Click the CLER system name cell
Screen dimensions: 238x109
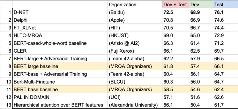pyautogui.click(x=60, y=51)
